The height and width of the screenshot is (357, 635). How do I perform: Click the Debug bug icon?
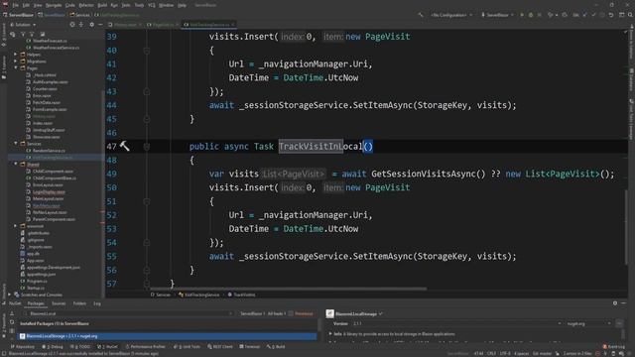click(x=531, y=15)
